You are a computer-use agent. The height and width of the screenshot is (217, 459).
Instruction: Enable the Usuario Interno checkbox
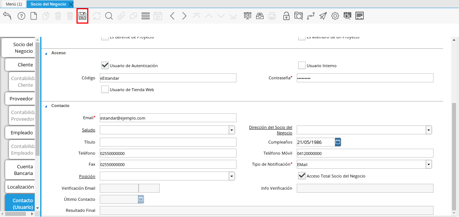click(x=302, y=65)
